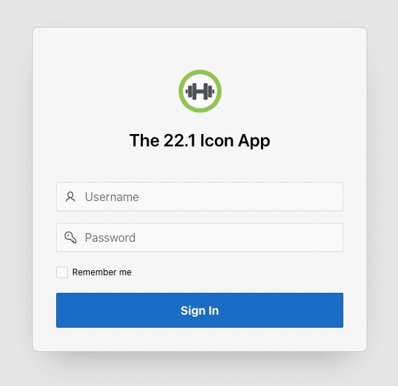
Task: Click the word App in the title
Action: [254, 141]
